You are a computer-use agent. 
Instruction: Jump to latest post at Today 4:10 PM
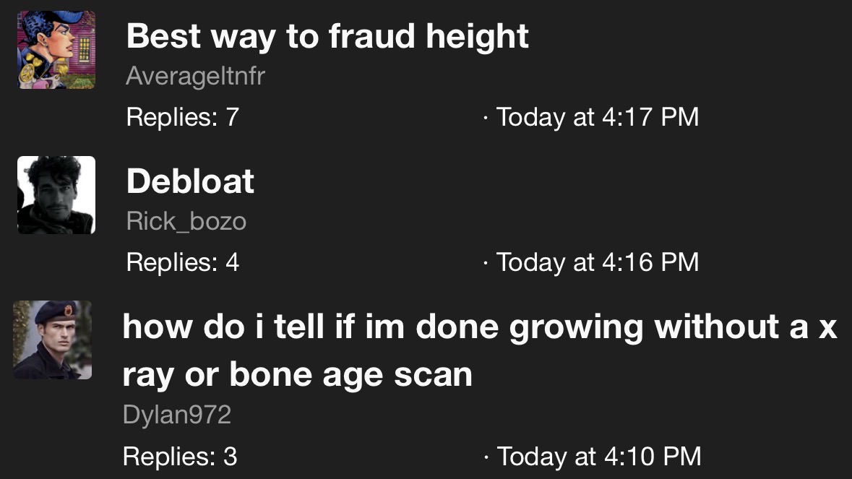click(x=598, y=457)
